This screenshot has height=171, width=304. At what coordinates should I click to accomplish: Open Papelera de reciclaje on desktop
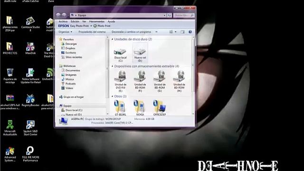click(x=10, y=76)
